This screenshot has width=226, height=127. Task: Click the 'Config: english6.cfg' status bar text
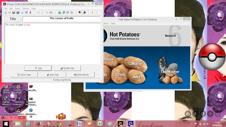point(62,80)
